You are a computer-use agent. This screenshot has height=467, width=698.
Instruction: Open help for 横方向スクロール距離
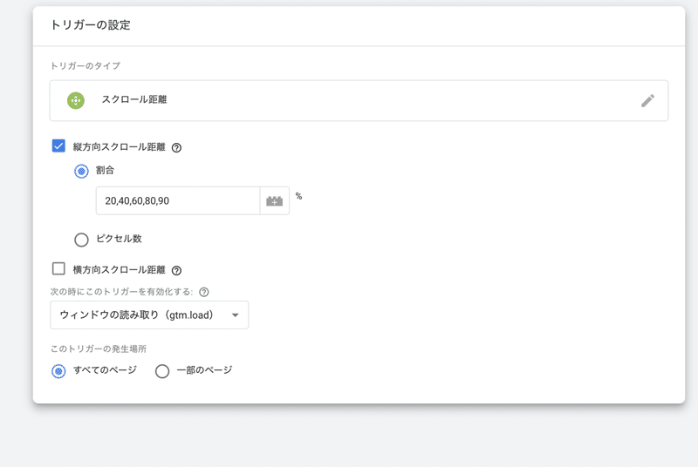click(176, 270)
